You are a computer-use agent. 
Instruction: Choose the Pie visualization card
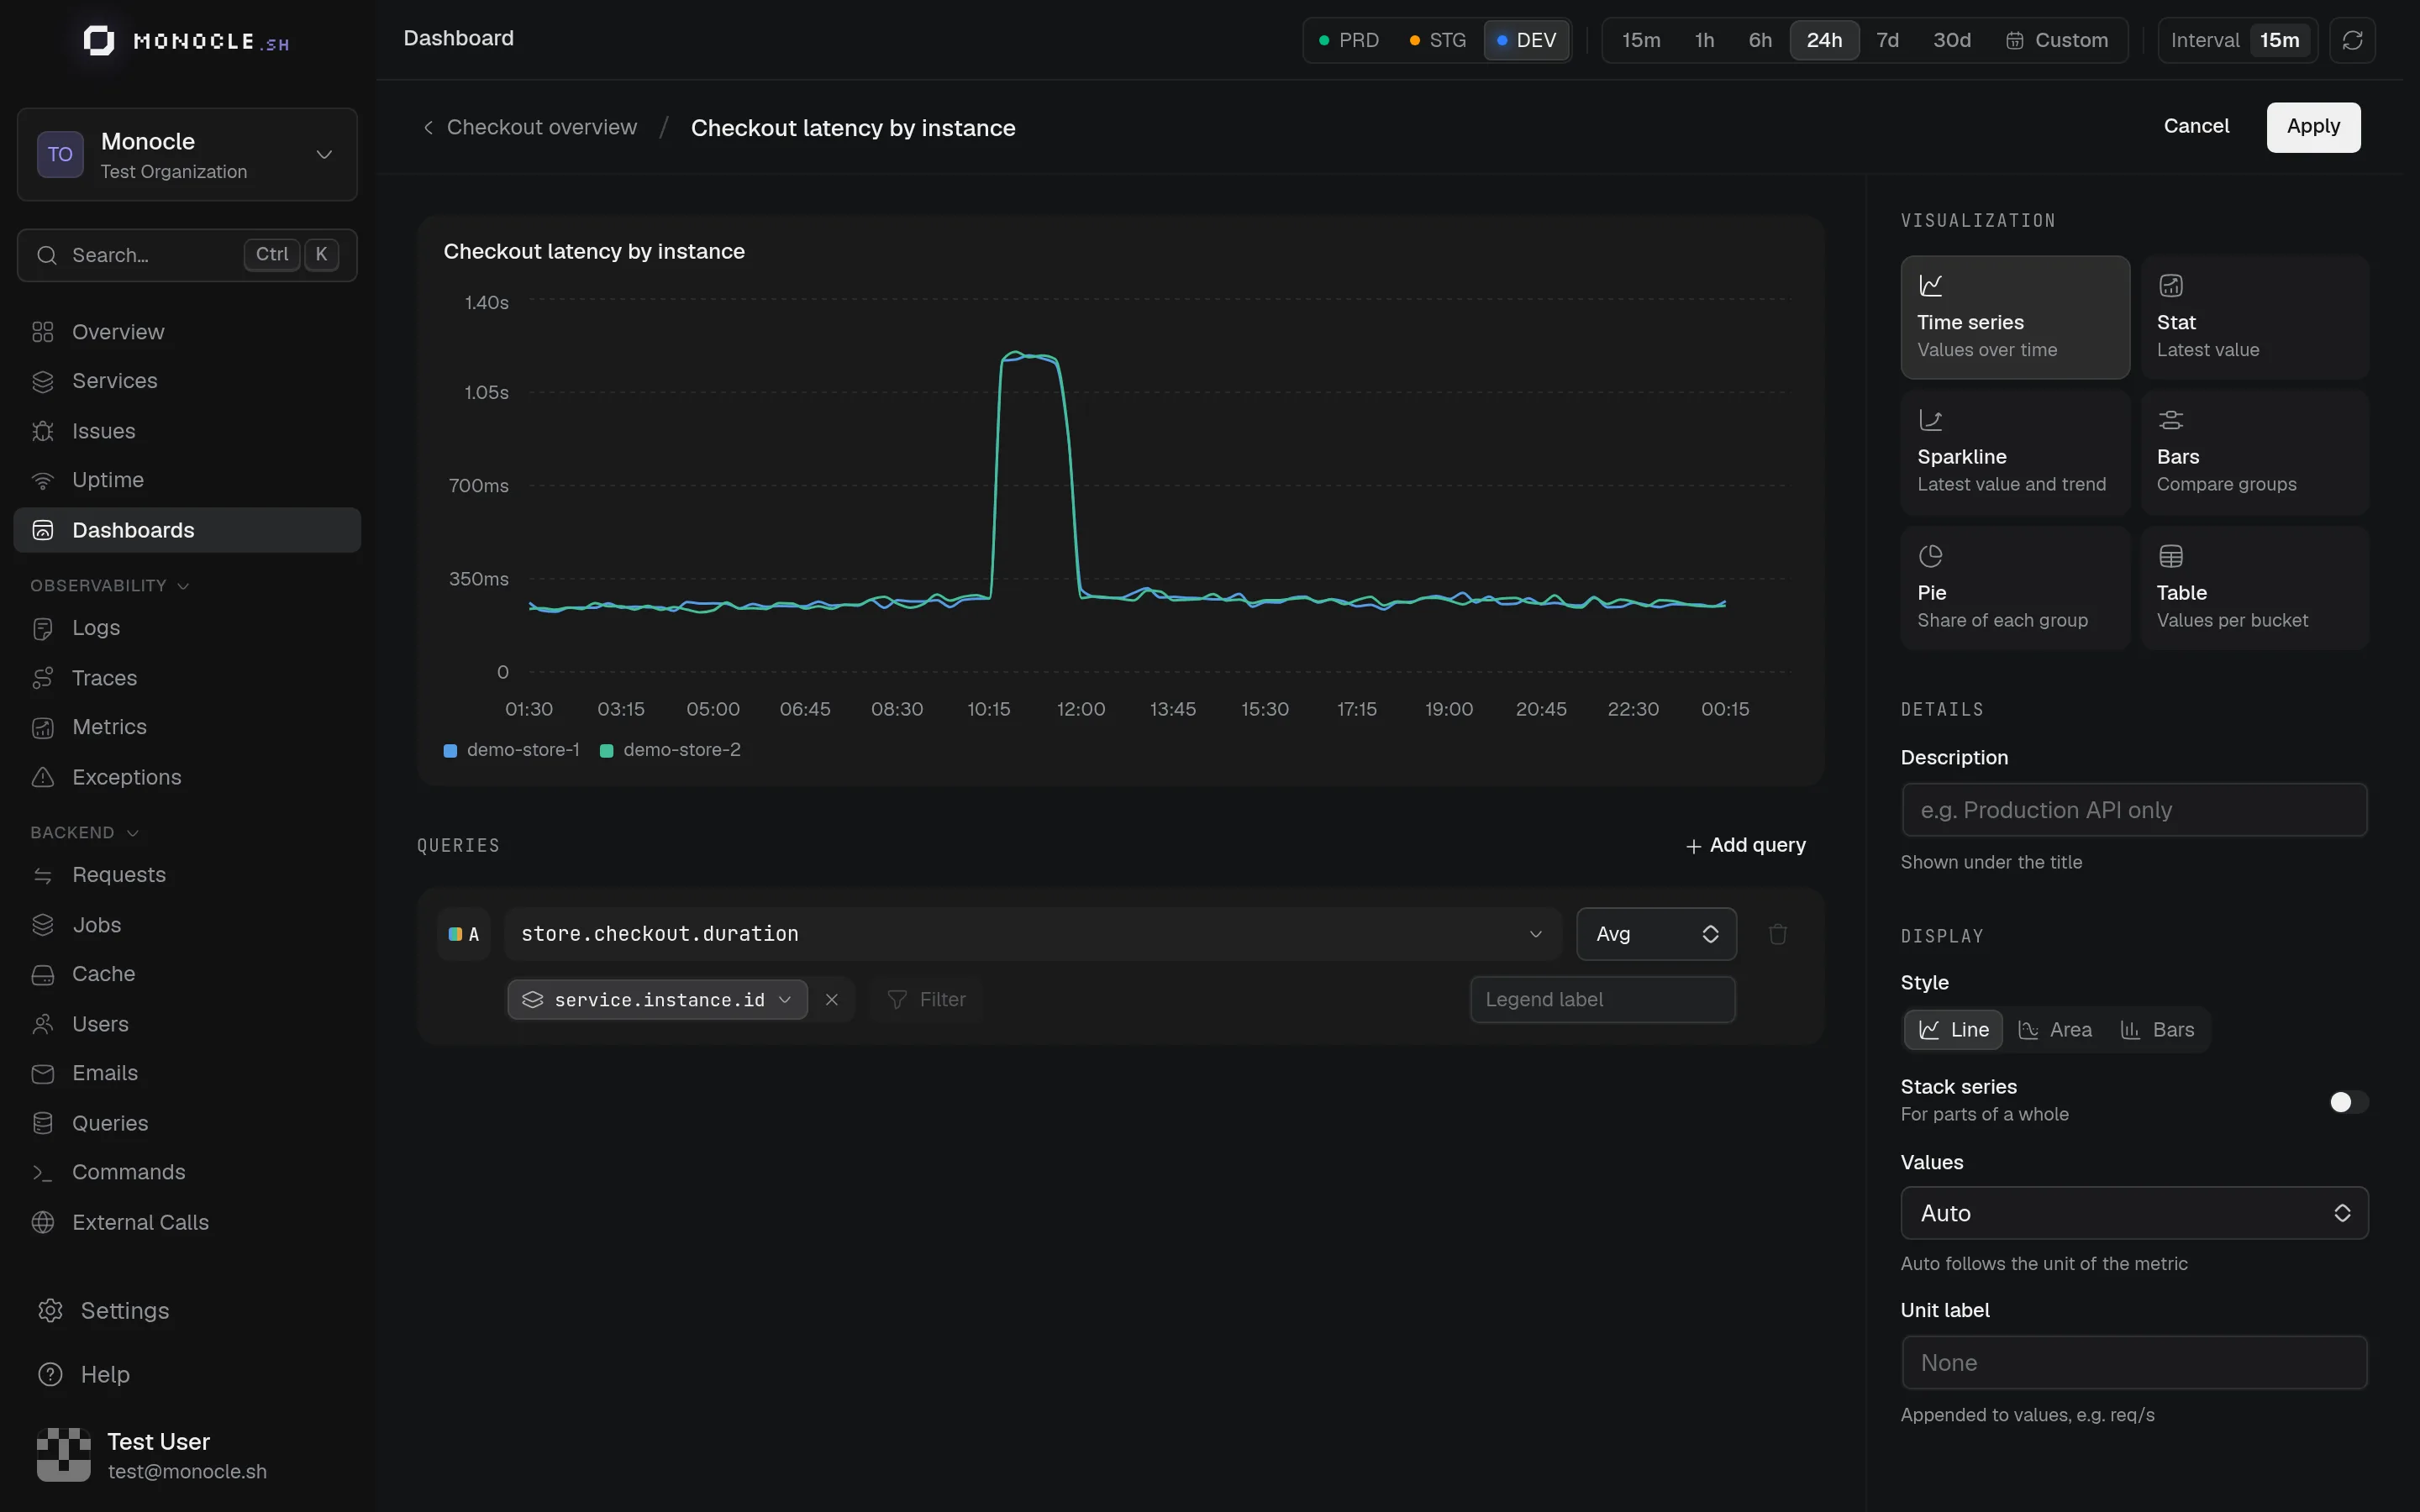[x=2015, y=588]
